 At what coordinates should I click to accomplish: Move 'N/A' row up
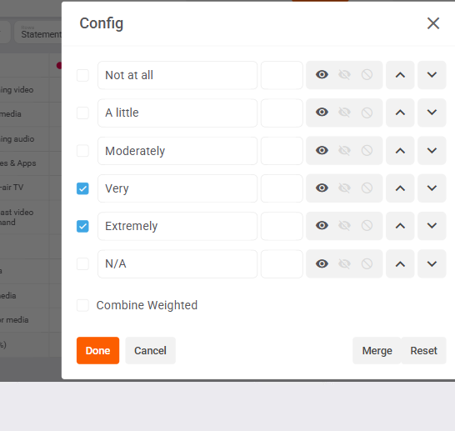(400, 263)
